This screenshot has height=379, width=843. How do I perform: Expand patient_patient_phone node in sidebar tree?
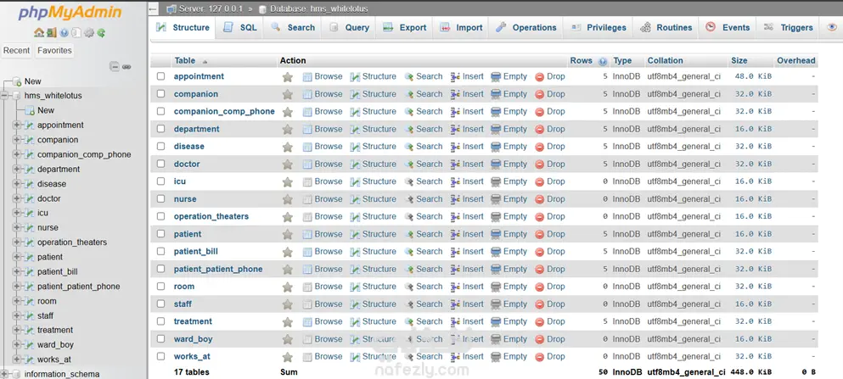tap(17, 286)
